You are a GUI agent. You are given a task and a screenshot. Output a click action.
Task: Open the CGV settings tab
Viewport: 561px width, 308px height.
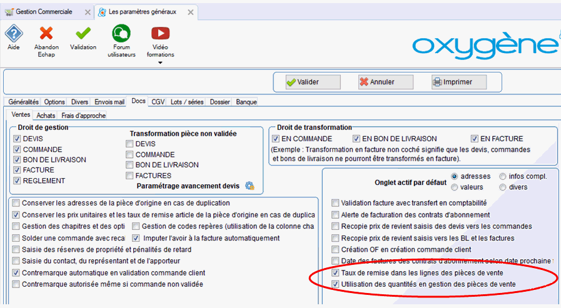[158, 102]
